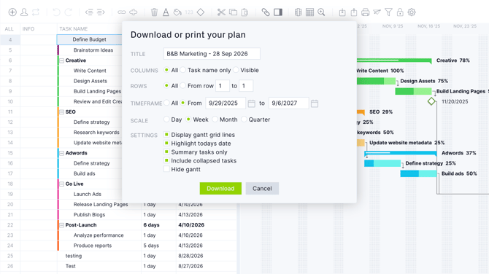
Task: Click the timeframe start date field 9/29/2025
Action: click(226, 103)
